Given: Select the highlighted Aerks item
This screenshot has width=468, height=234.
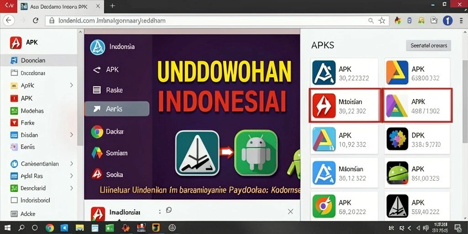Looking at the screenshot, I should tap(117, 109).
